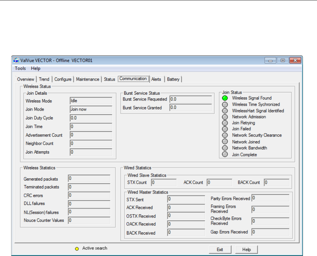Switch to the Battery tab

tap(173, 79)
